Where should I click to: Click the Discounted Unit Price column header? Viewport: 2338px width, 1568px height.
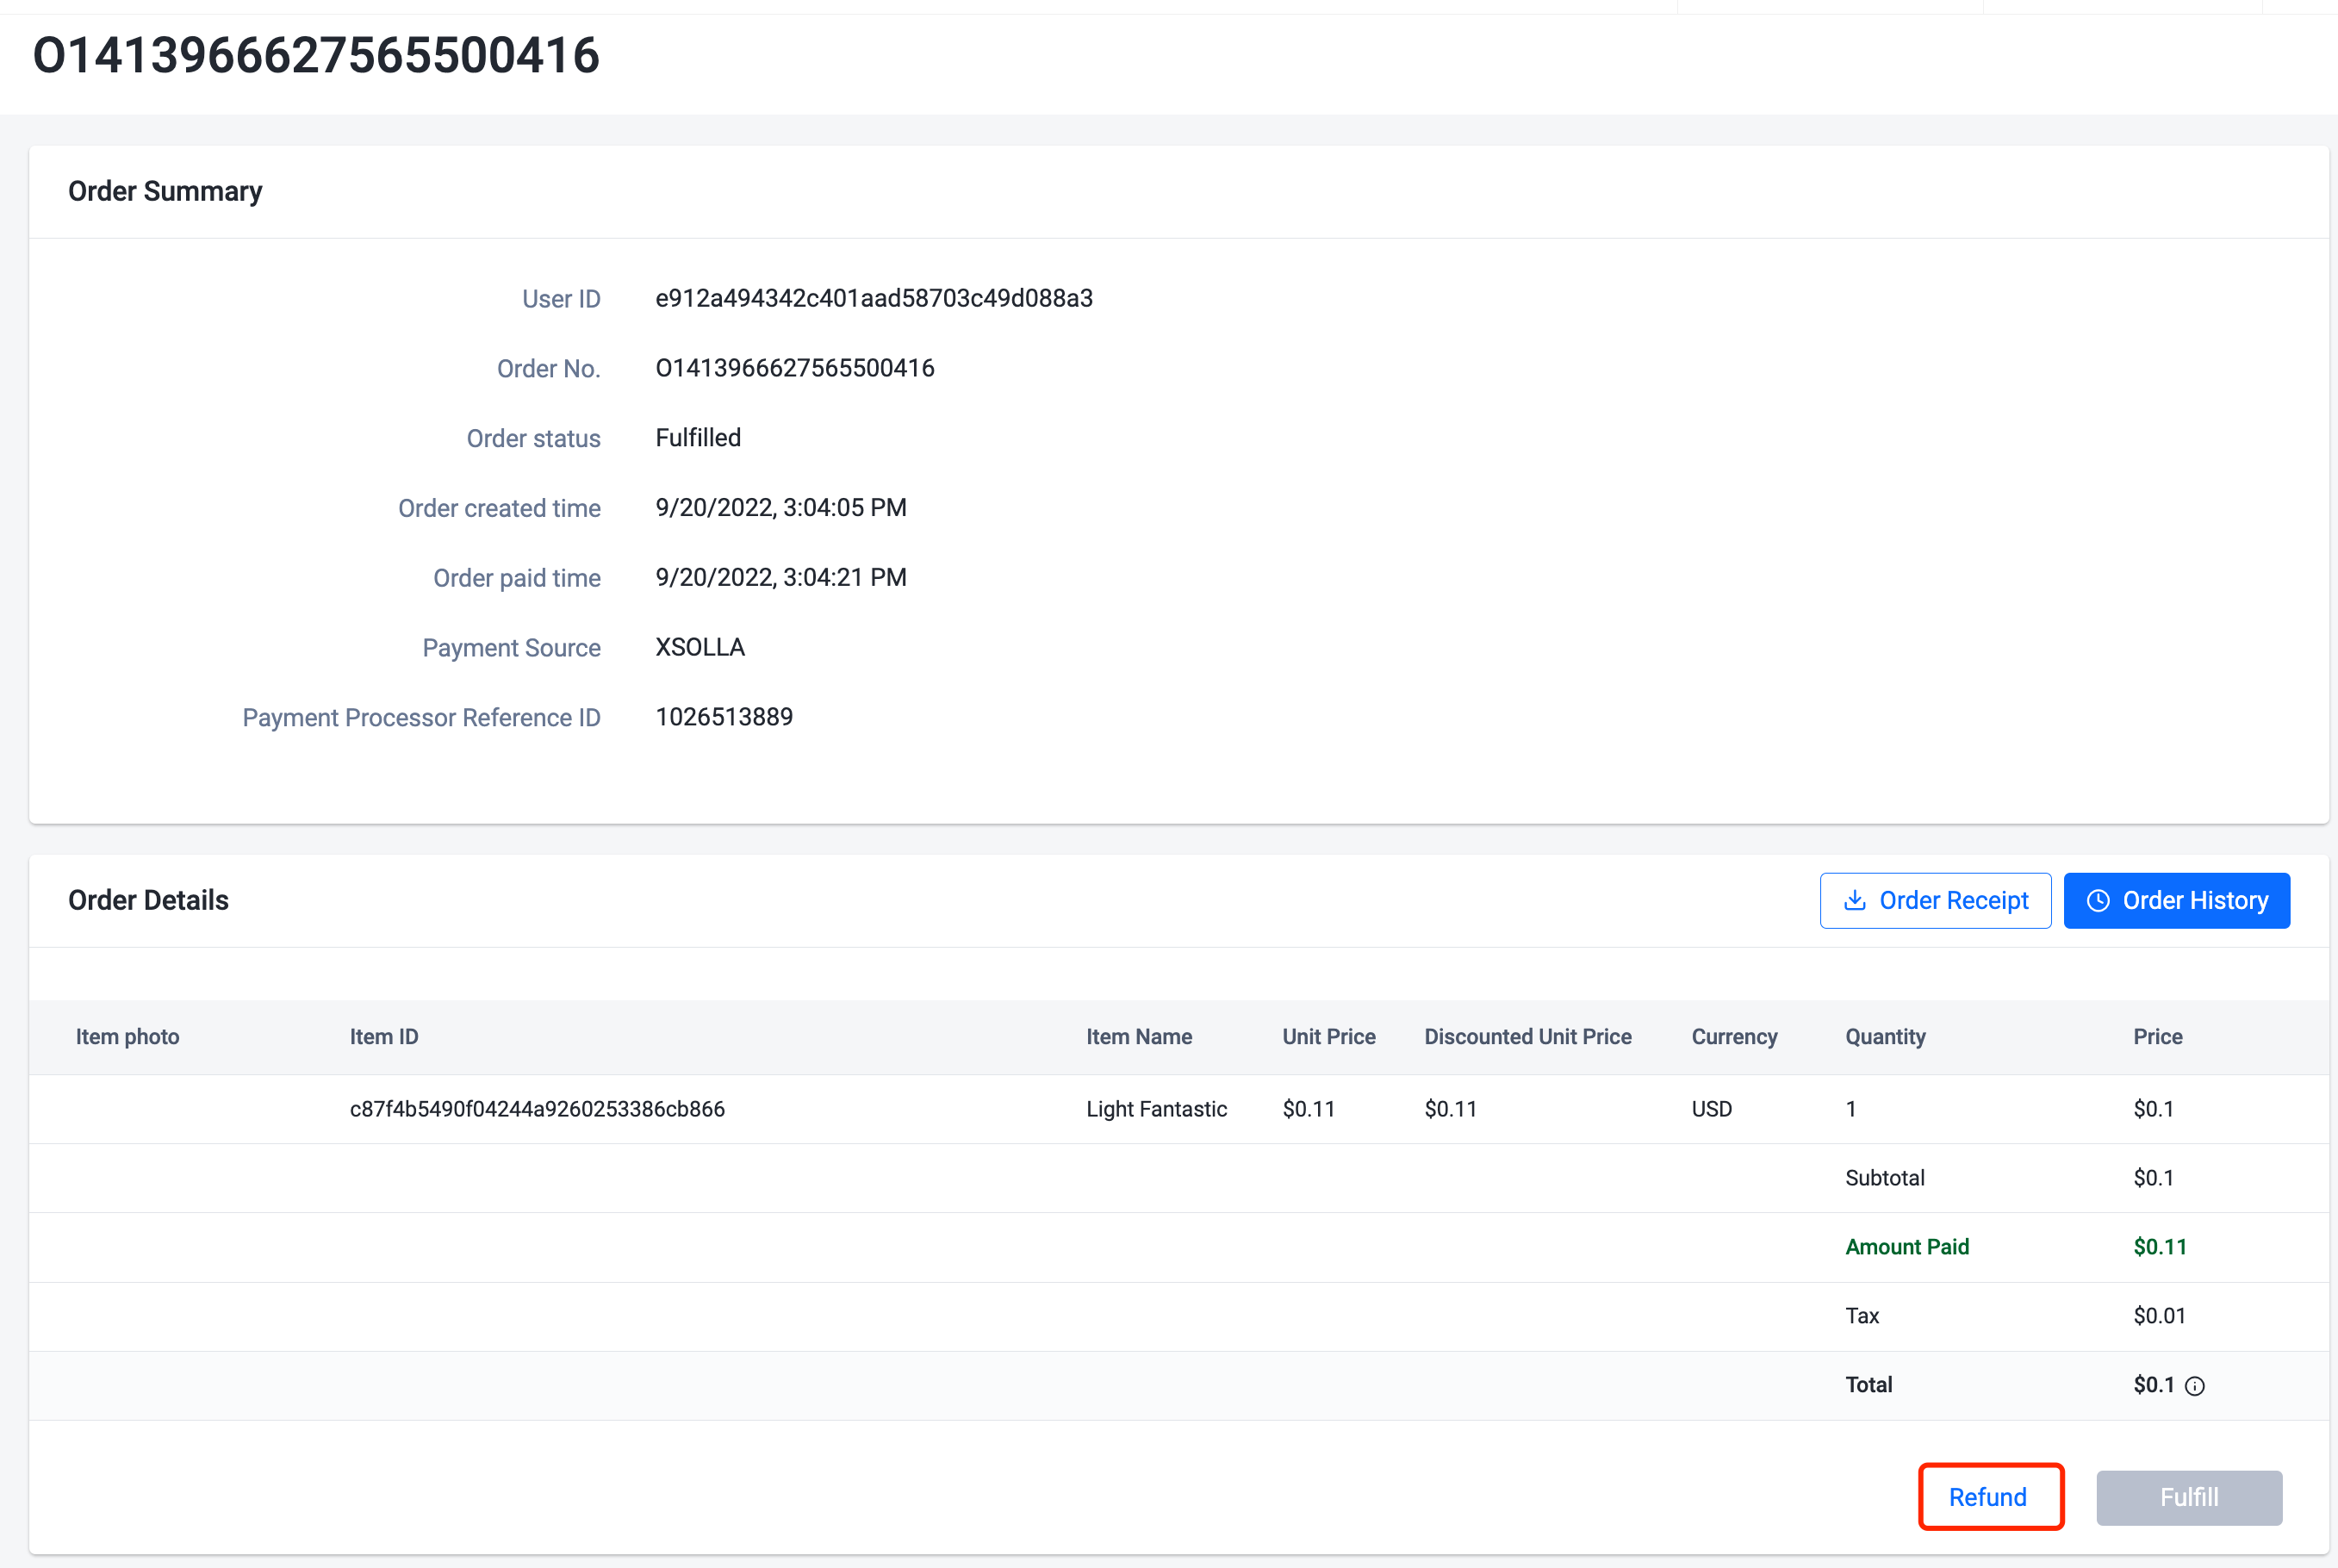pos(1527,1037)
